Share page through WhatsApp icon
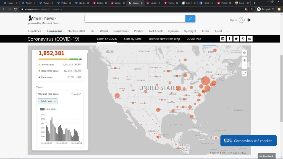283x159 pixels. pos(243,39)
